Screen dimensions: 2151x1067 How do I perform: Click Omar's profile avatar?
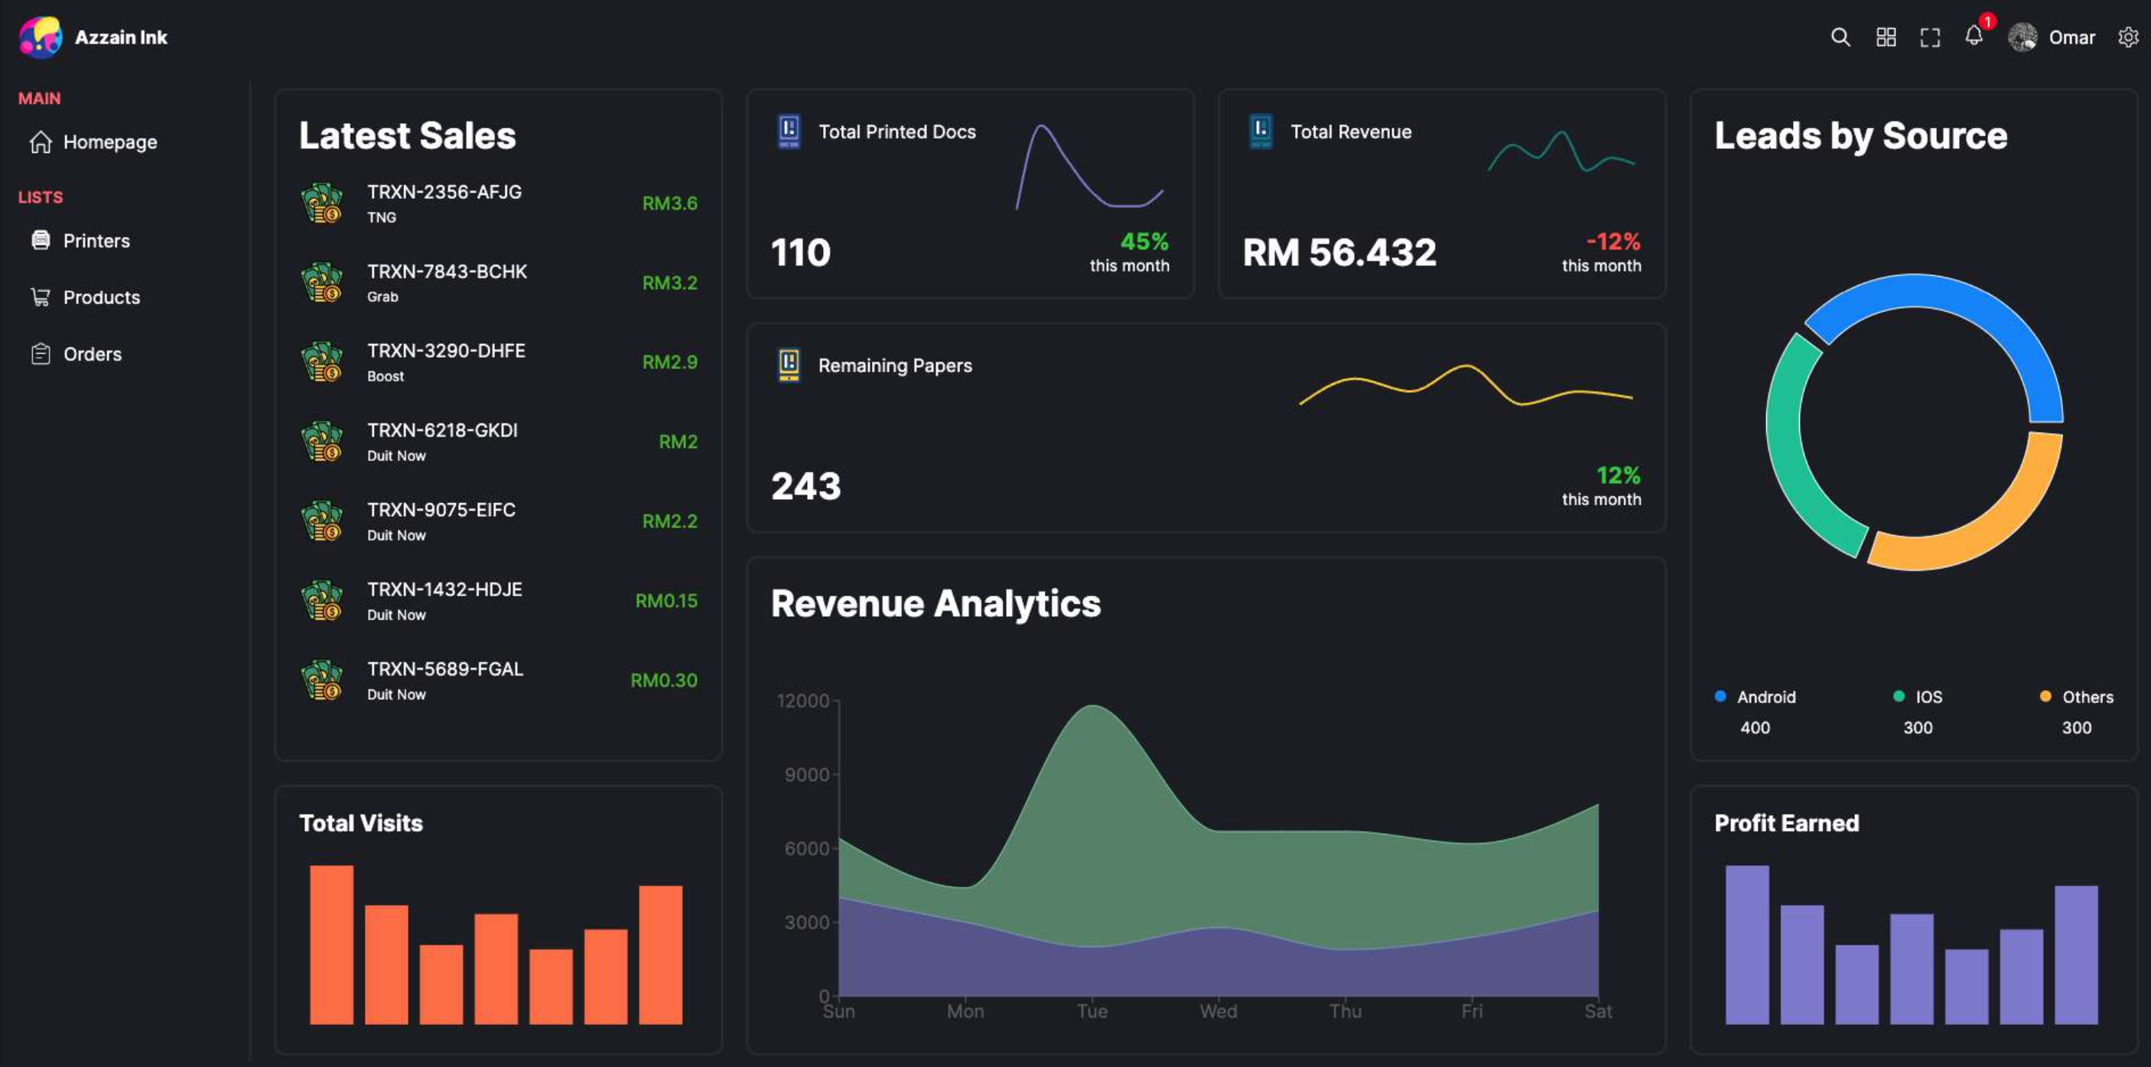coord(2022,37)
